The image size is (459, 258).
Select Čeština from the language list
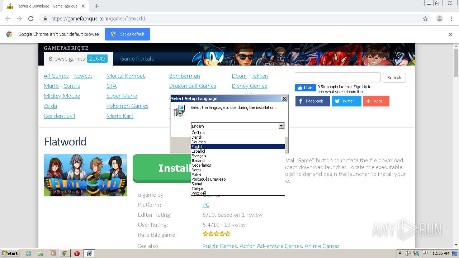point(238,133)
